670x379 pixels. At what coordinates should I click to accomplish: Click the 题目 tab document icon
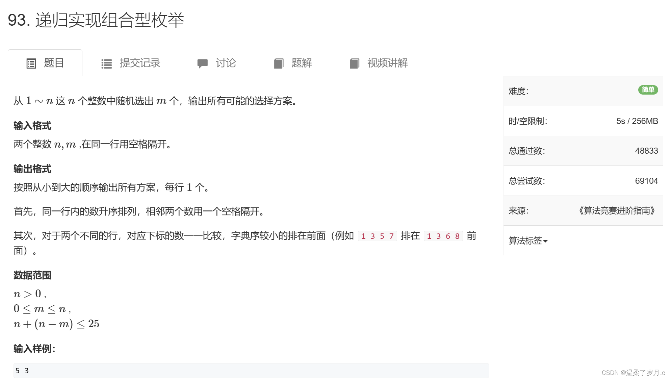pos(31,64)
